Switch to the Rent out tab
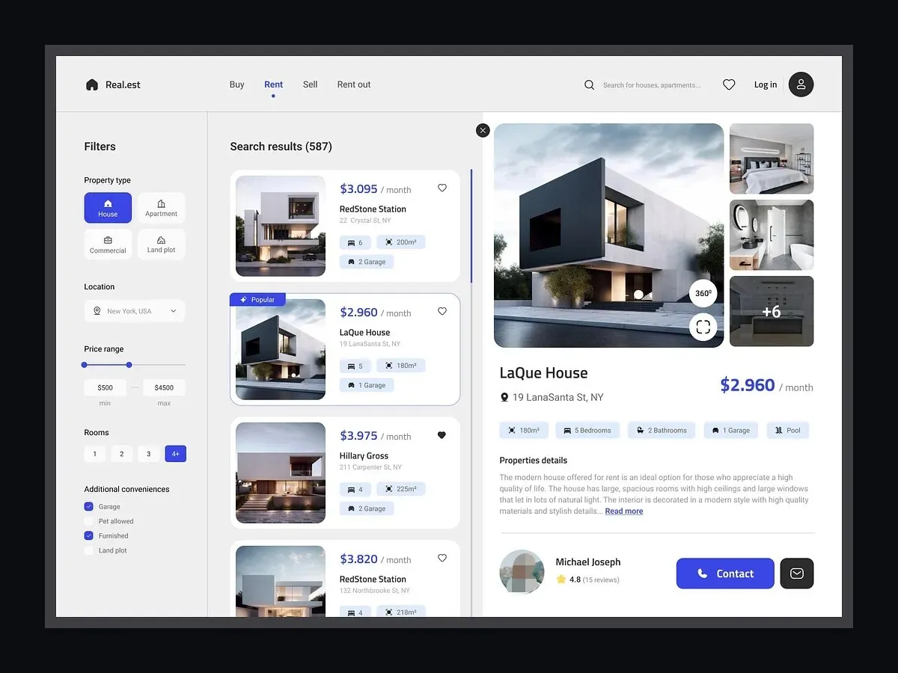The height and width of the screenshot is (673, 898). click(x=354, y=84)
